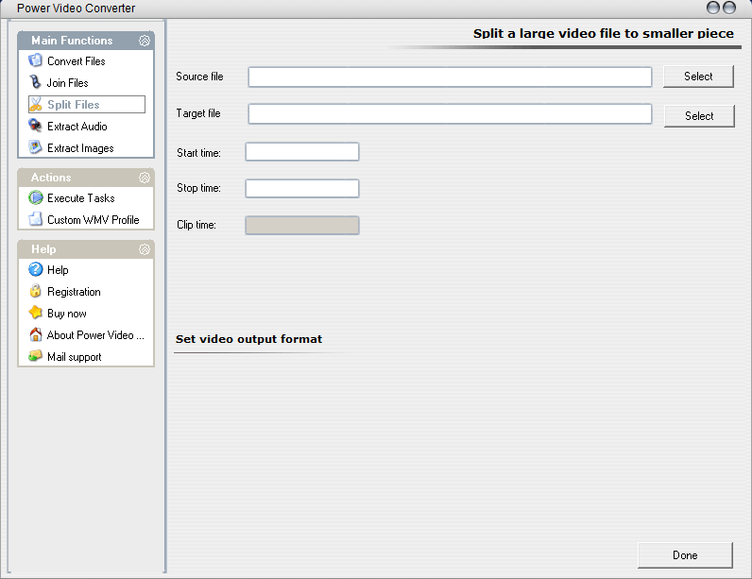Click the Set video output format heading
This screenshot has width=752, height=579.
[248, 339]
